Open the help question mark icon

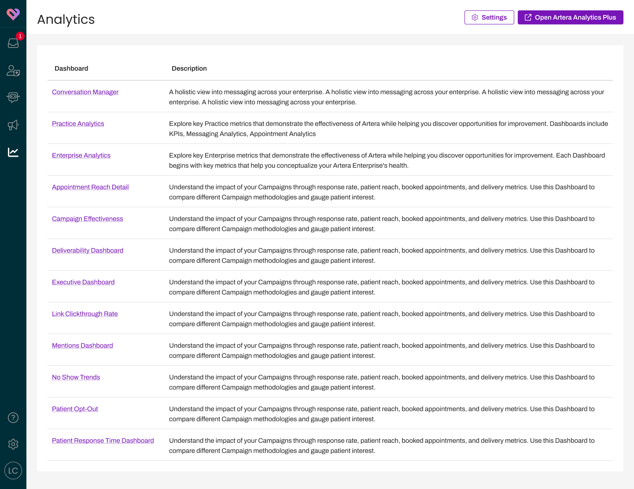point(13,418)
